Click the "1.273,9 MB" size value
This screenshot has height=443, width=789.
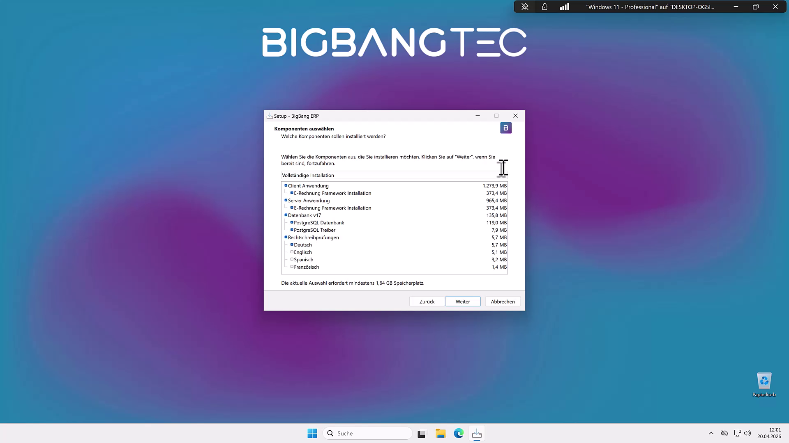coord(495,186)
